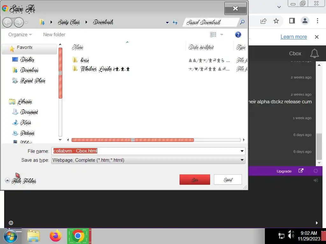Image resolution: width=326 pixels, height=244 pixels.
Task: Click the Cancel button
Action: point(228,180)
